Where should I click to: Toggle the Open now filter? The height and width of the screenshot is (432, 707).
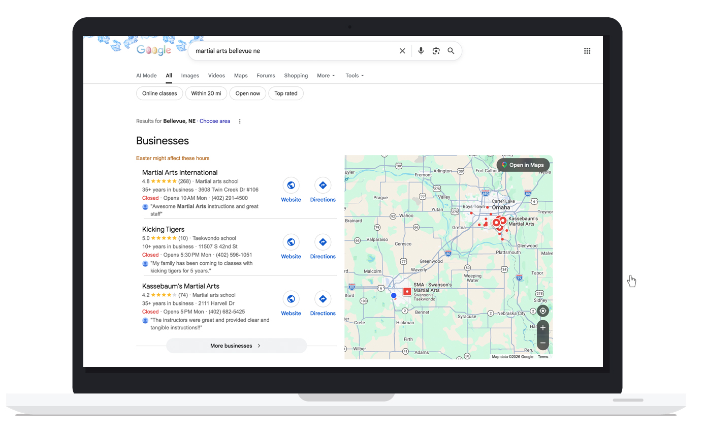coord(247,94)
